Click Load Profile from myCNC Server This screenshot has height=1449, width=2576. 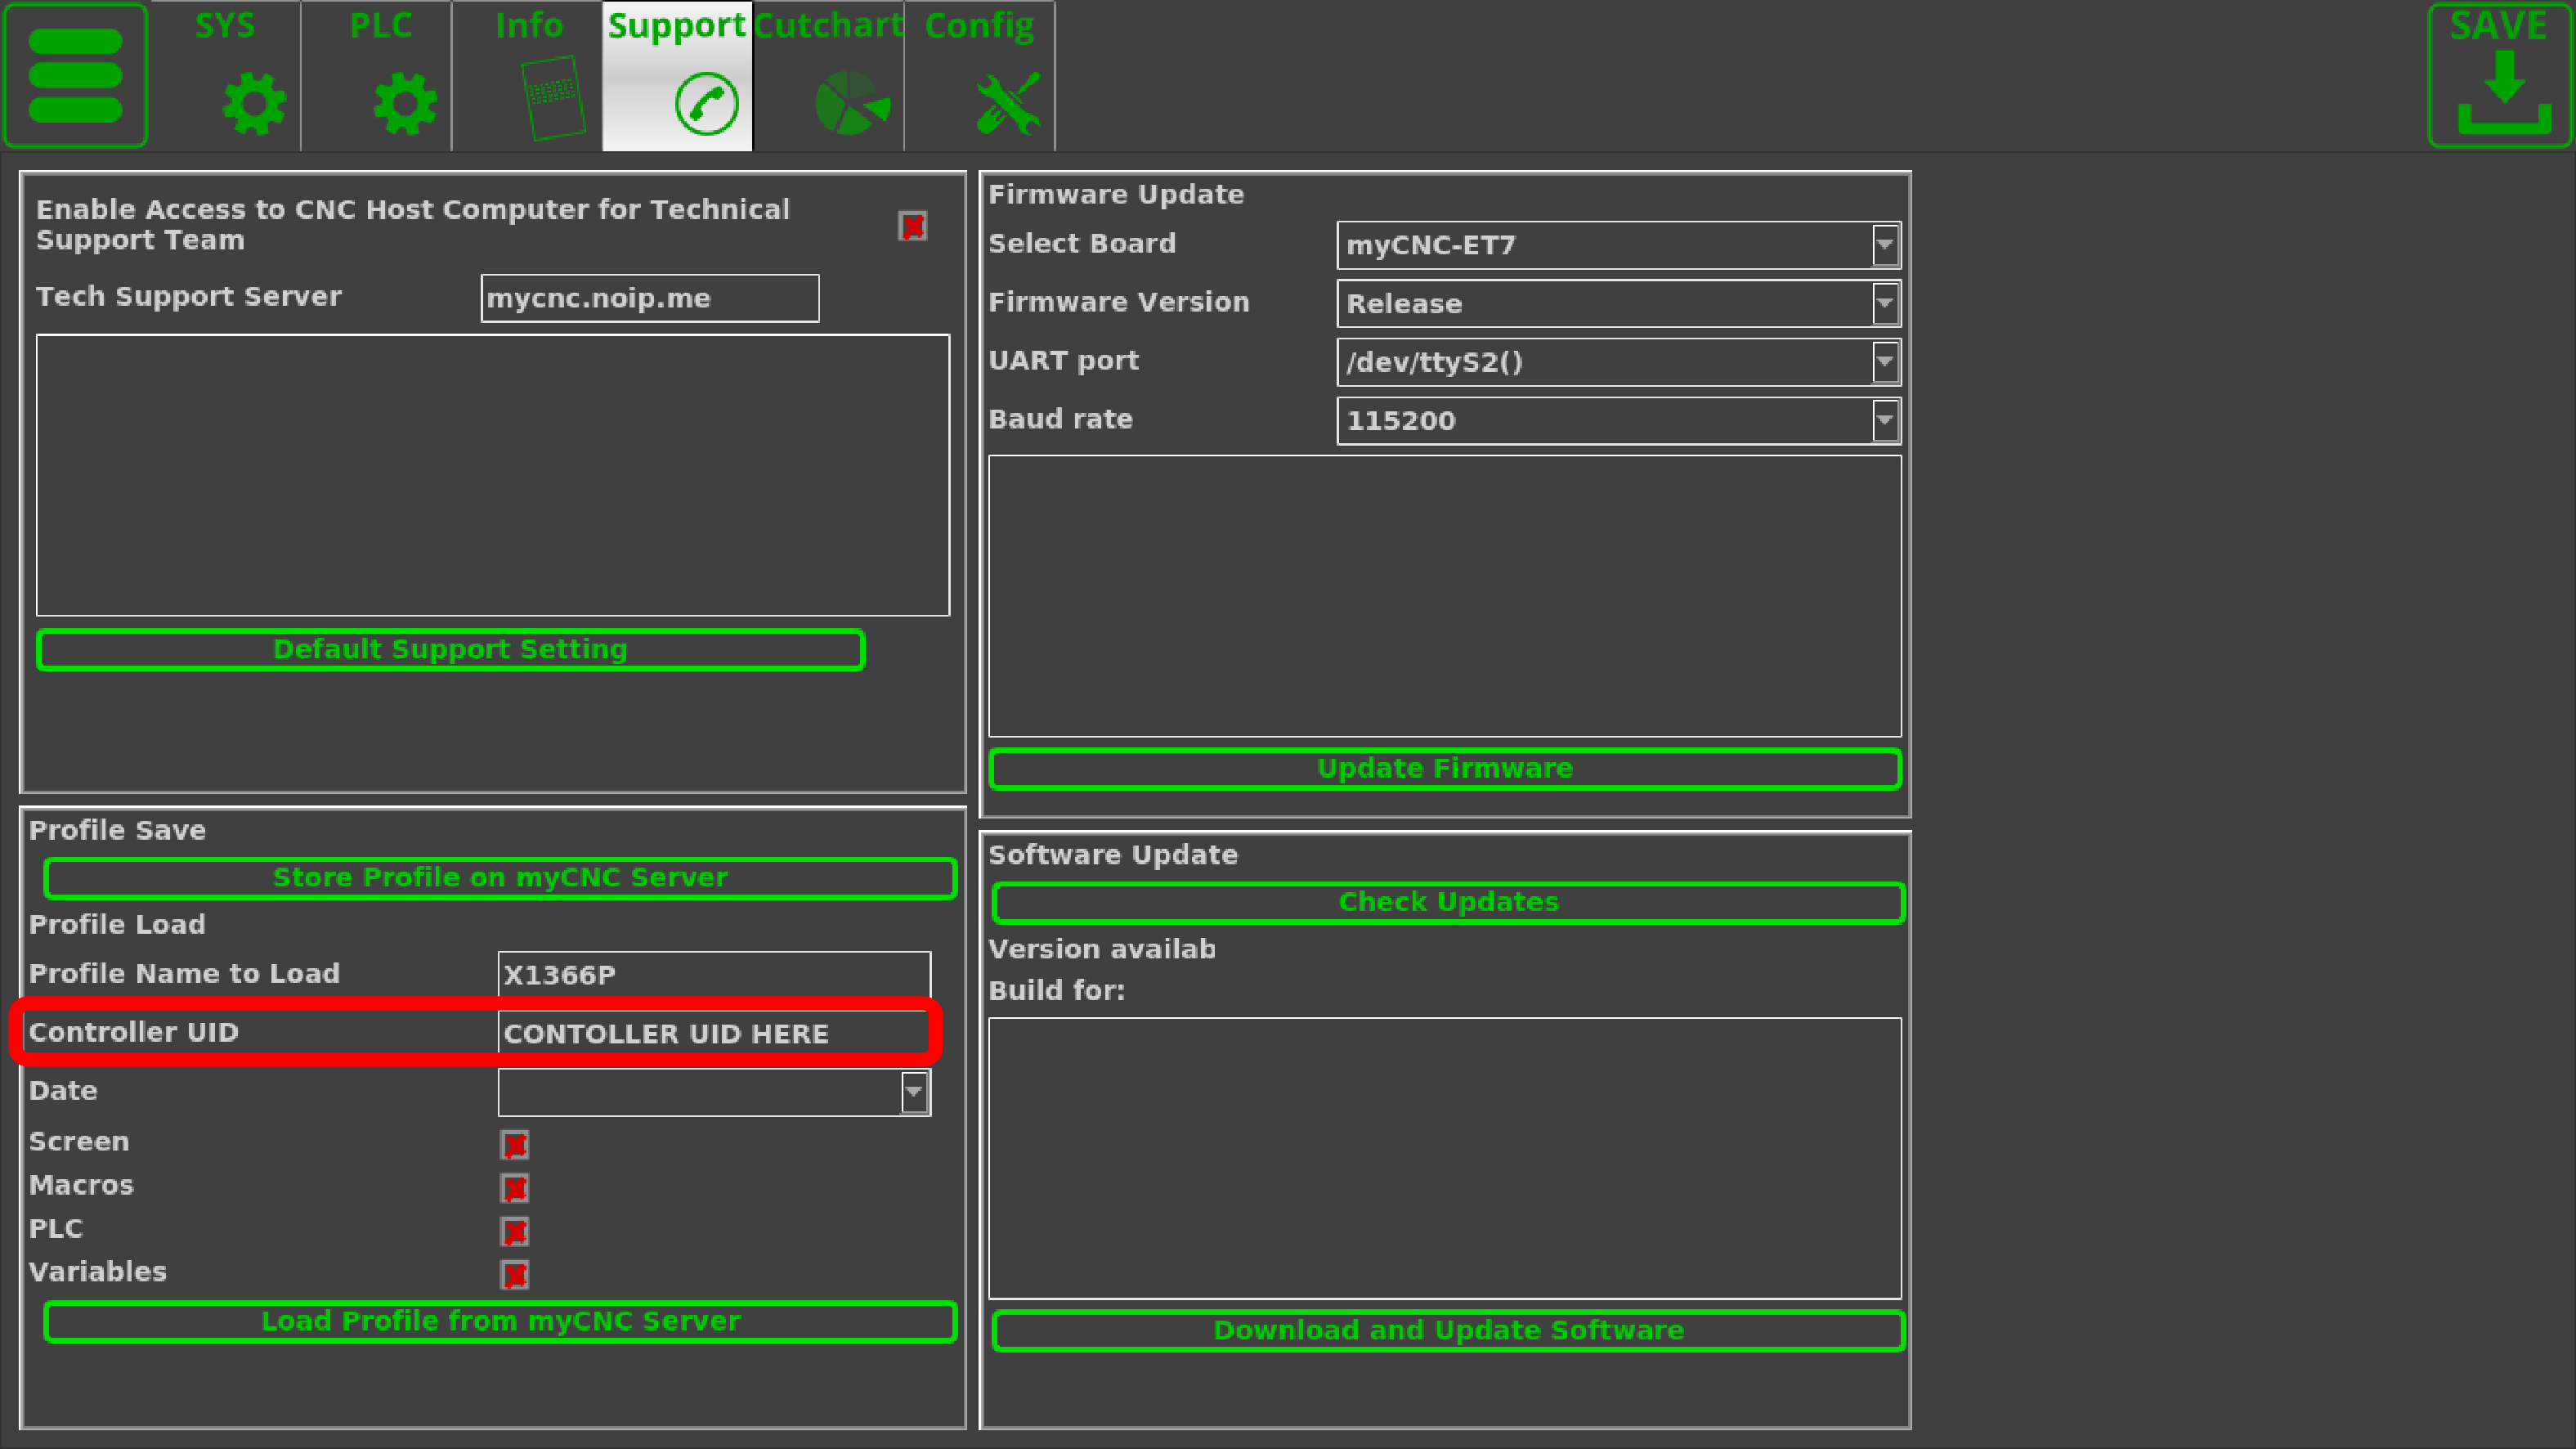click(x=500, y=1321)
